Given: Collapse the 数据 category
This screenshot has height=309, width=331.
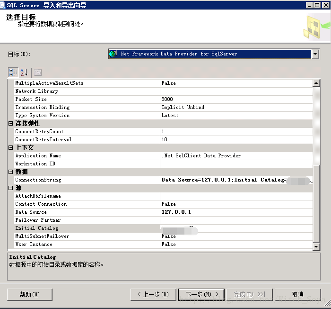Looking at the screenshot, I should [10, 172].
